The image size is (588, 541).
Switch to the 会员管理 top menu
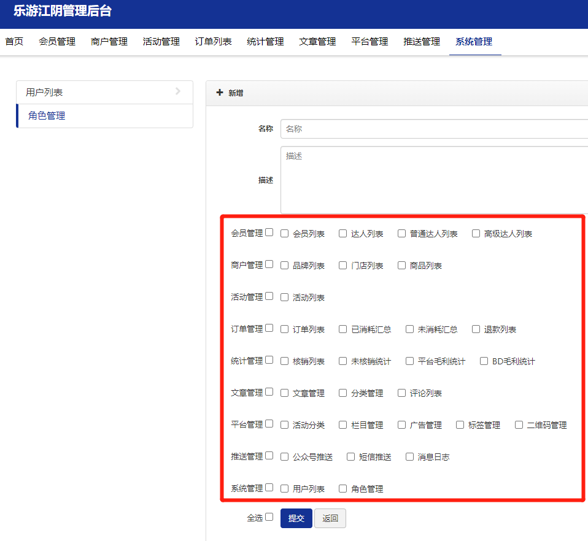[57, 42]
